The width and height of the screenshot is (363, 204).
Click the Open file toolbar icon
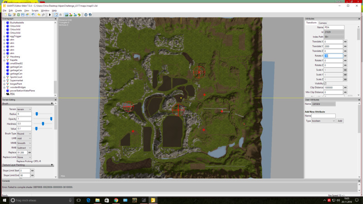pos(10,15)
